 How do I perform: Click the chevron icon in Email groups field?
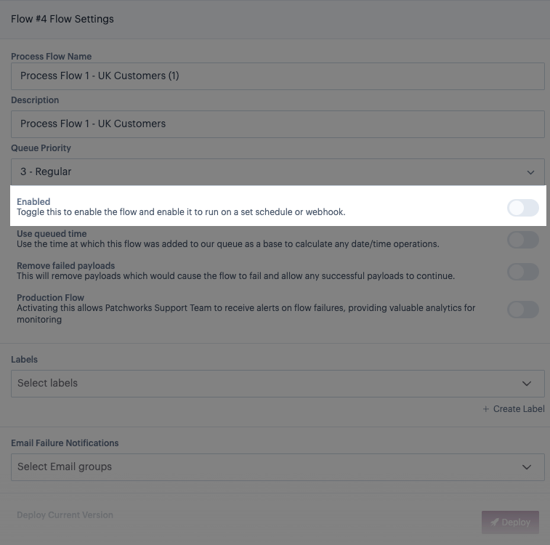tap(527, 467)
